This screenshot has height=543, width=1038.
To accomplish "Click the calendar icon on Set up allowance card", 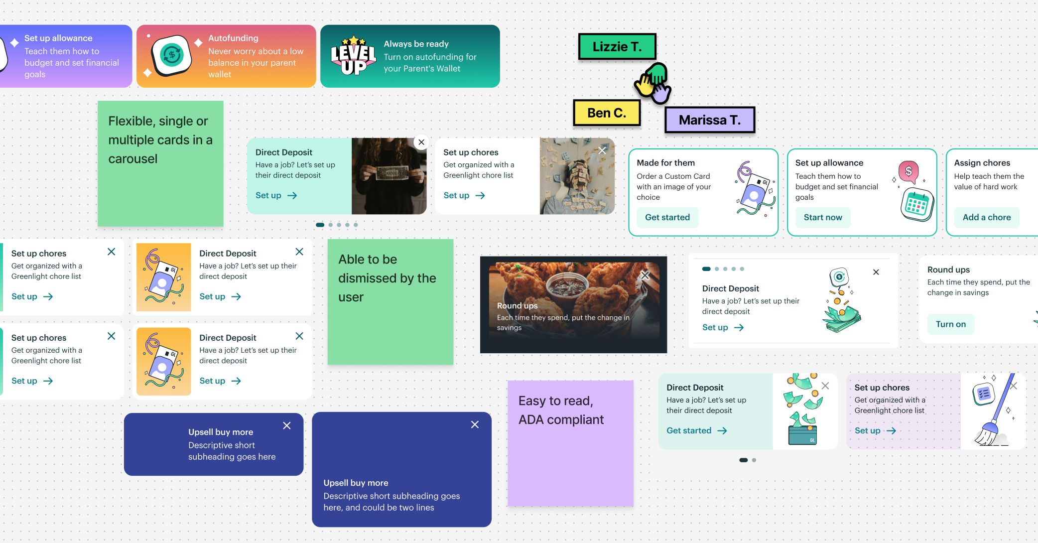I will (x=916, y=205).
